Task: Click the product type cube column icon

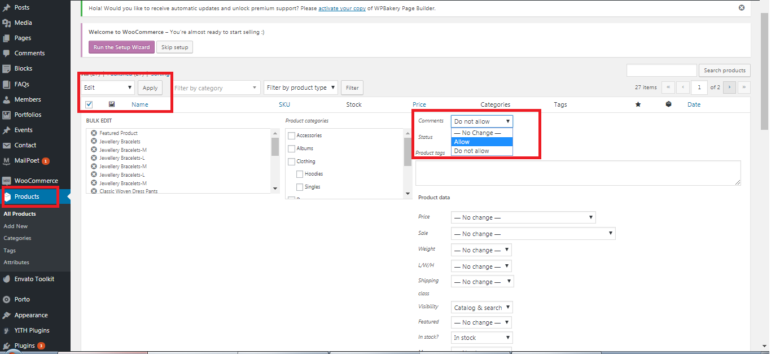Action: pos(668,104)
